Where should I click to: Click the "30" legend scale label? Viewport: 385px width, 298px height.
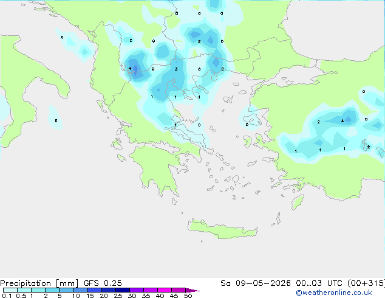(x=132, y=296)
